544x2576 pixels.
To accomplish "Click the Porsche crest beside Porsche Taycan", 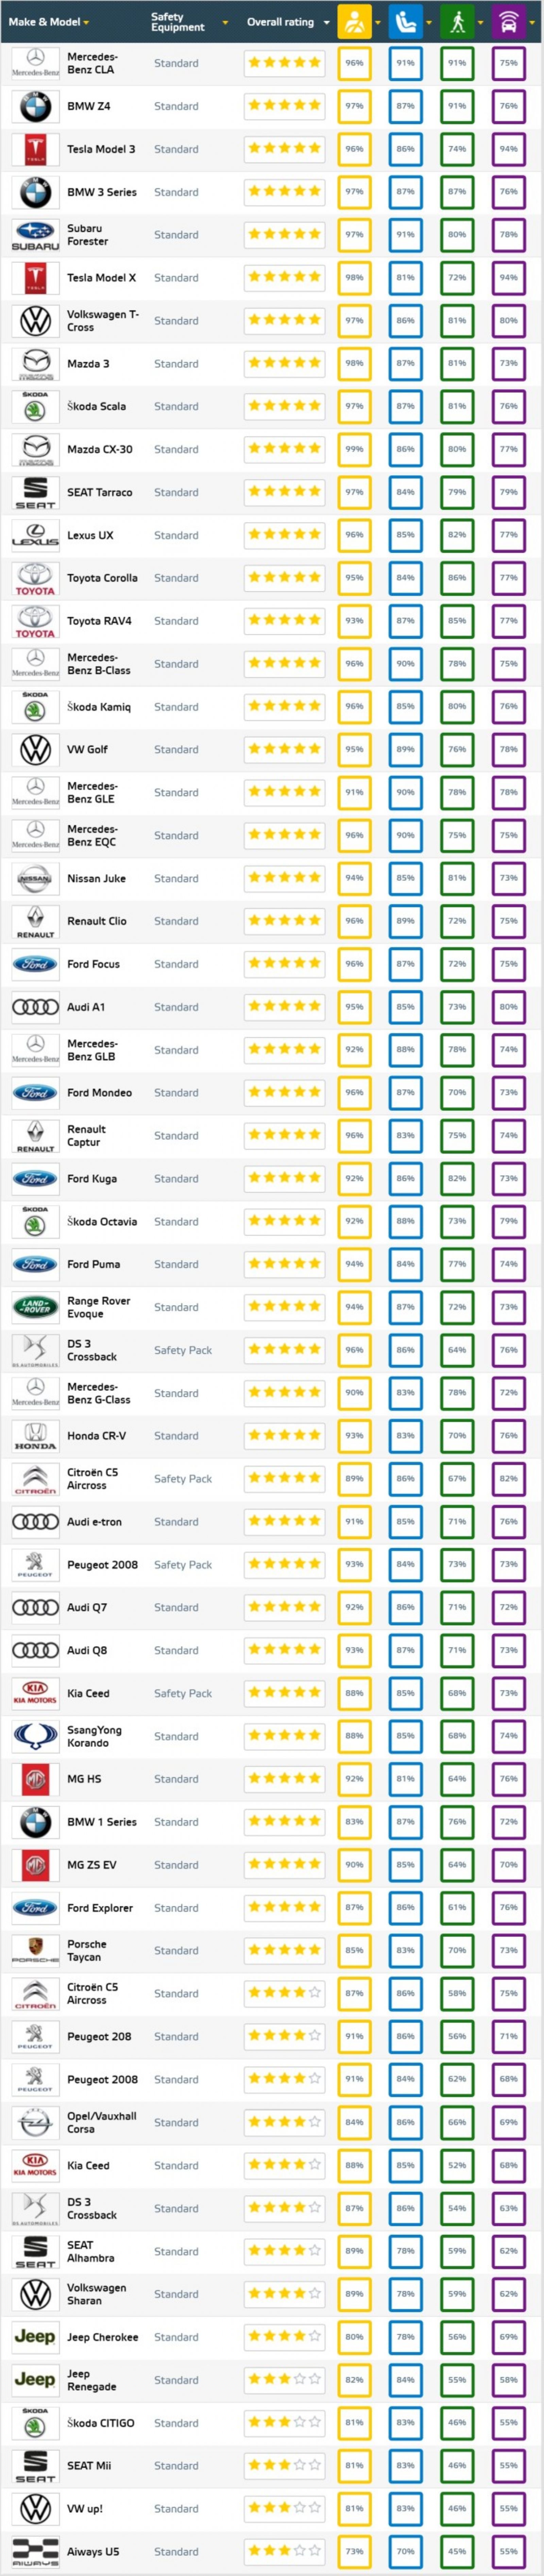I will point(35,1950).
